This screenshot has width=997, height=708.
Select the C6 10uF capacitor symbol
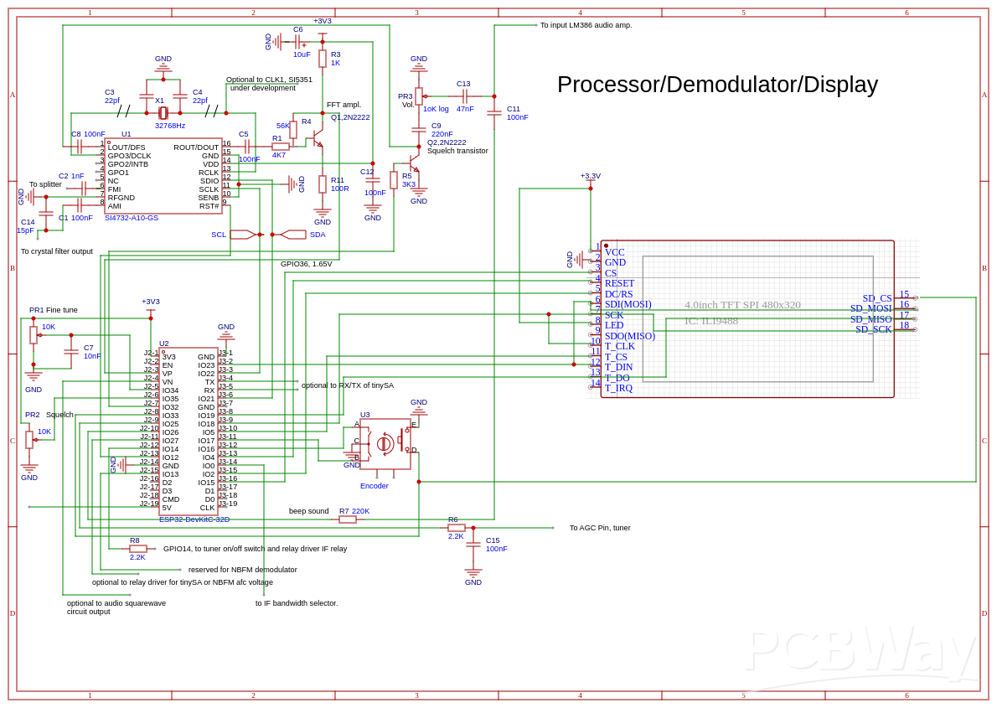coord(297,42)
